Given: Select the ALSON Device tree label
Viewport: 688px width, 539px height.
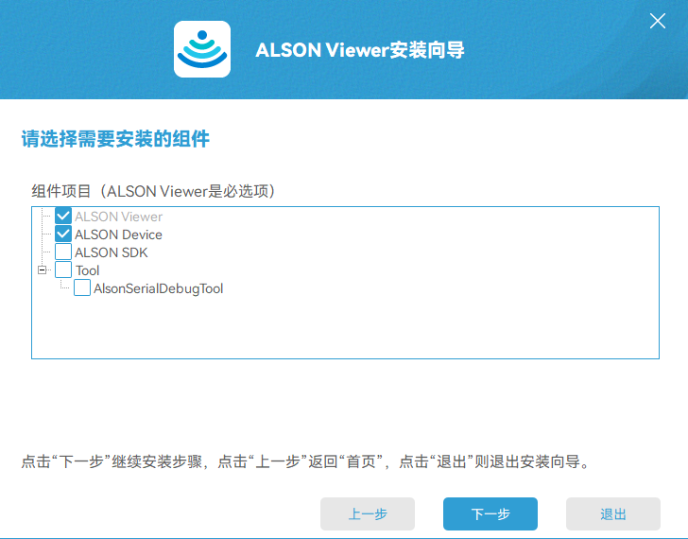Looking at the screenshot, I should 118,235.
